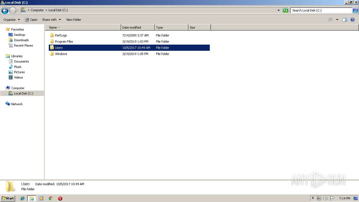Create a New folder
Screen dimensions: 359x202
74,20
